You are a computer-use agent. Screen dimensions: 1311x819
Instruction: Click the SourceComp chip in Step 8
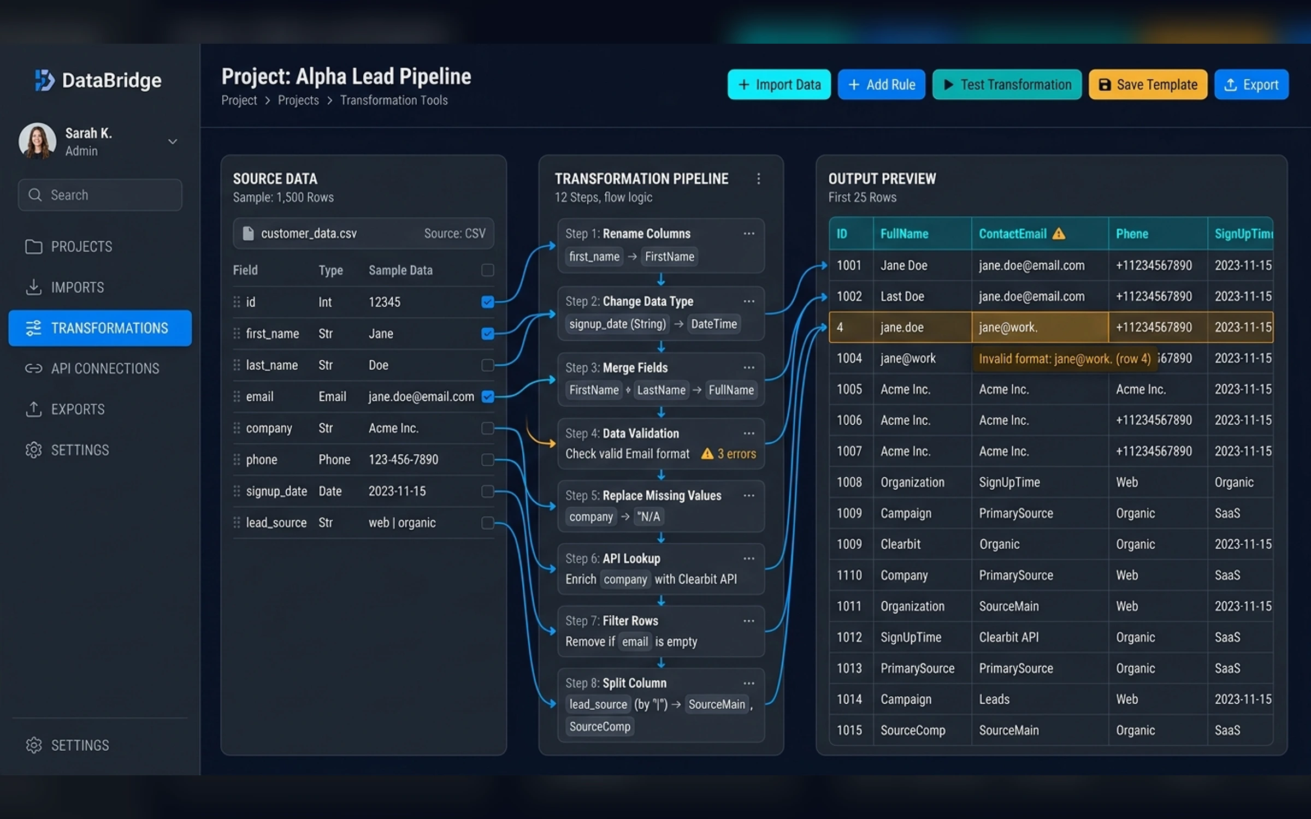(x=600, y=726)
